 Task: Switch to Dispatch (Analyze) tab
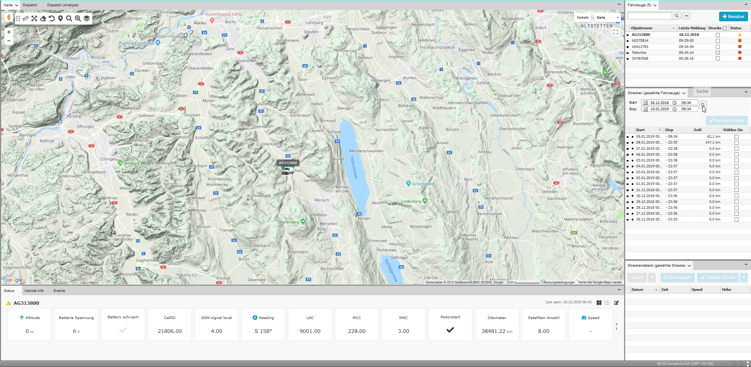[63, 5]
